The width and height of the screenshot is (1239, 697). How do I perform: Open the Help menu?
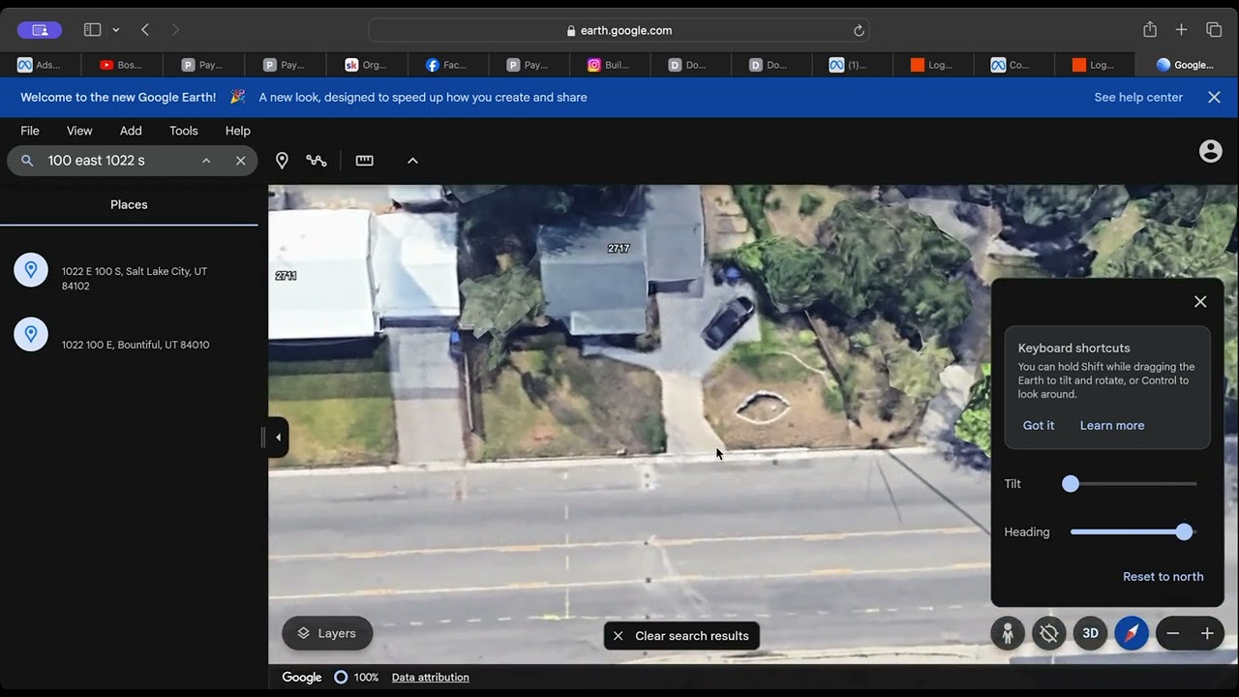tap(238, 131)
